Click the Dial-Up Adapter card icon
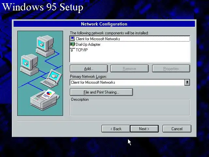 [x=72, y=44]
